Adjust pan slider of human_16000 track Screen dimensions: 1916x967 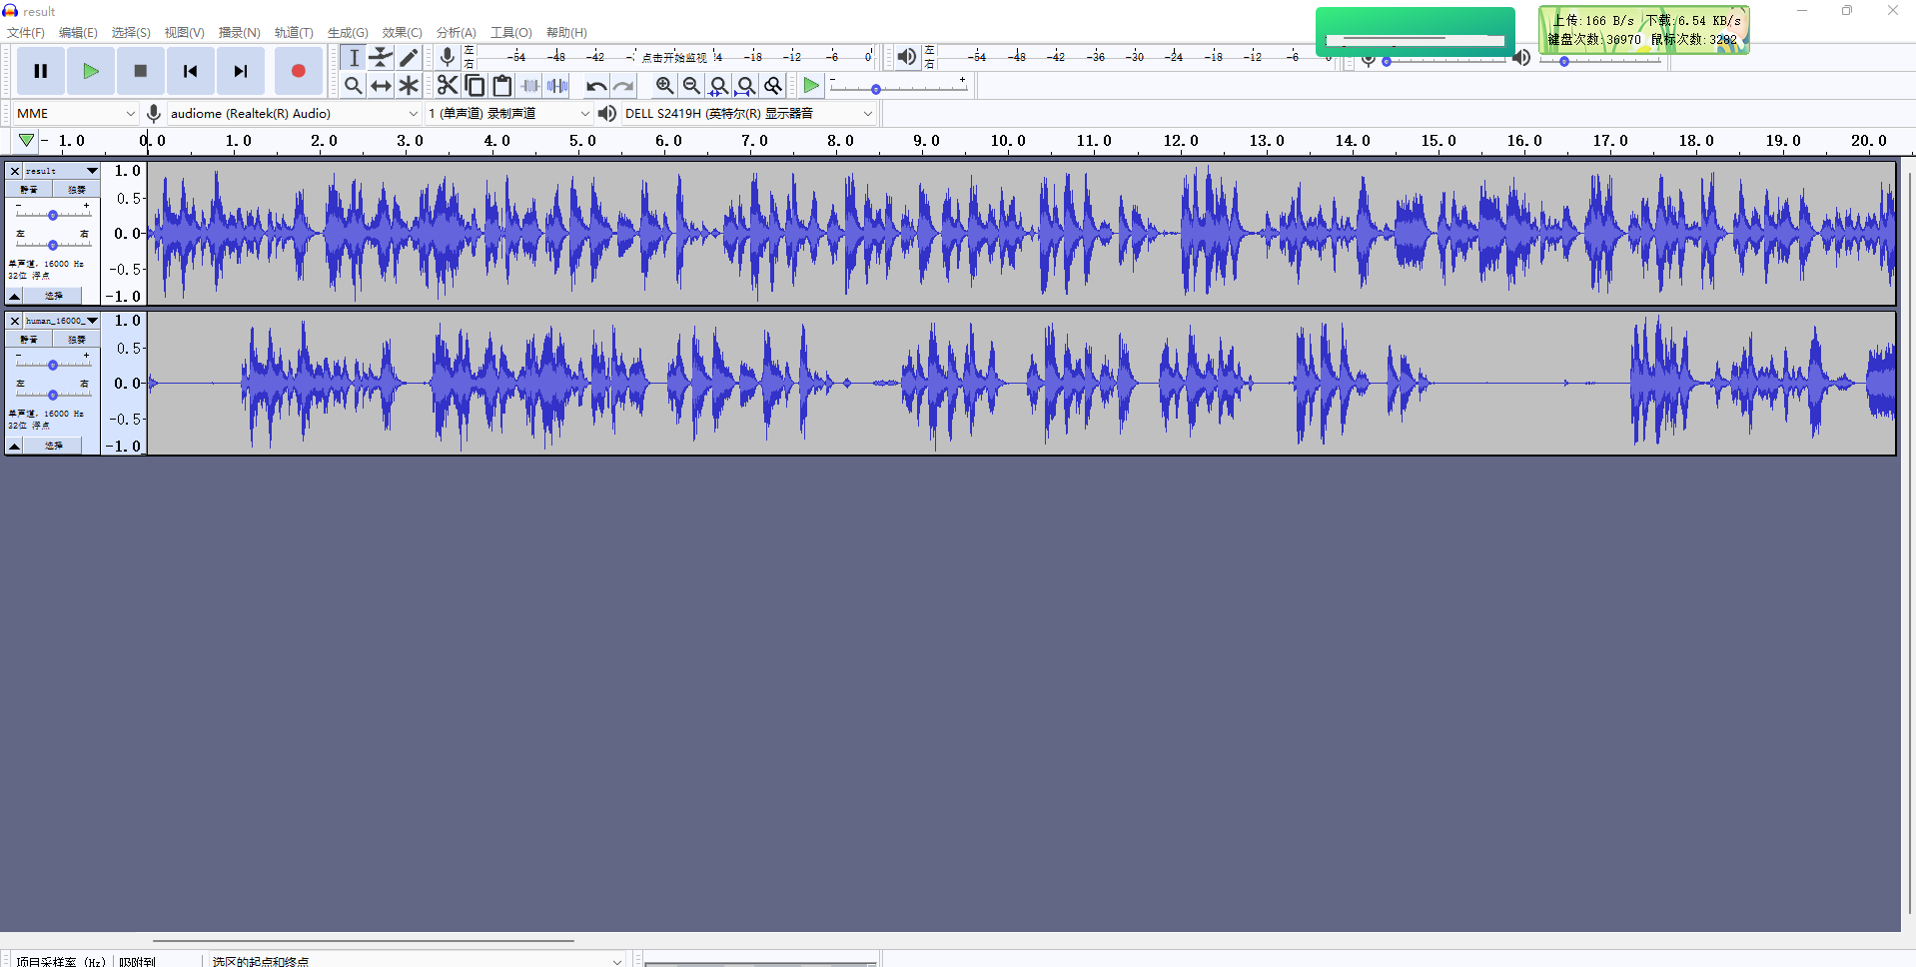[53, 394]
